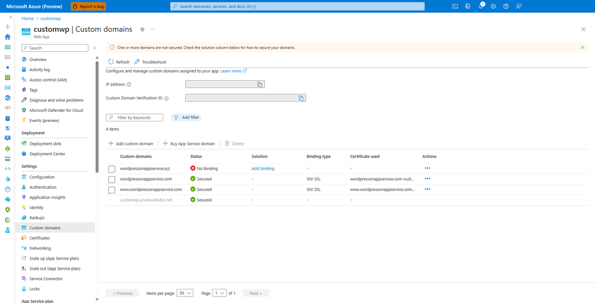Click the IP address info icon
The width and height of the screenshot is (595, 303).
(x=129, y=85)
